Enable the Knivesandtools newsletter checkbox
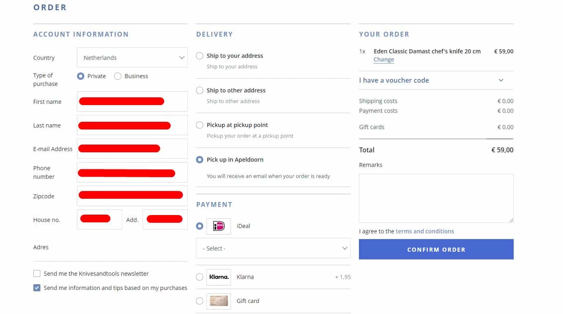 [x=37, y=274]
